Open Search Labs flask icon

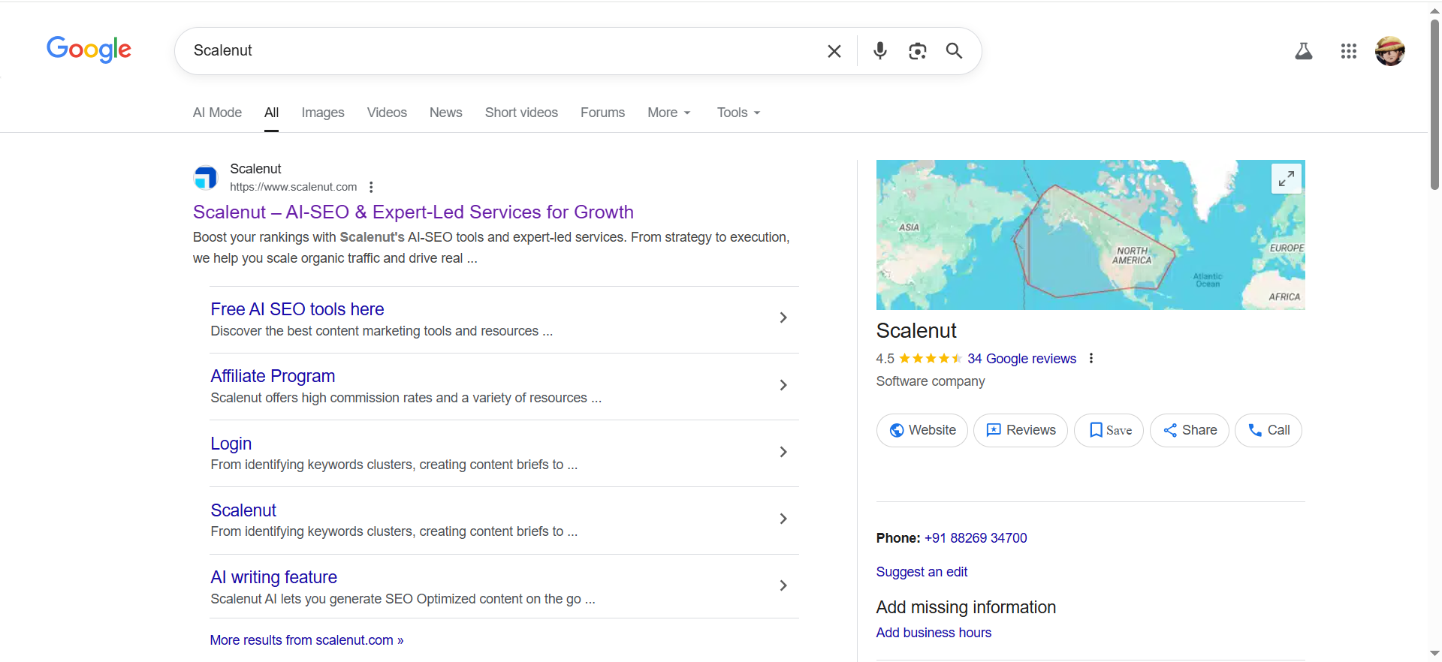pyautogui.click(x=1304, y=51)
